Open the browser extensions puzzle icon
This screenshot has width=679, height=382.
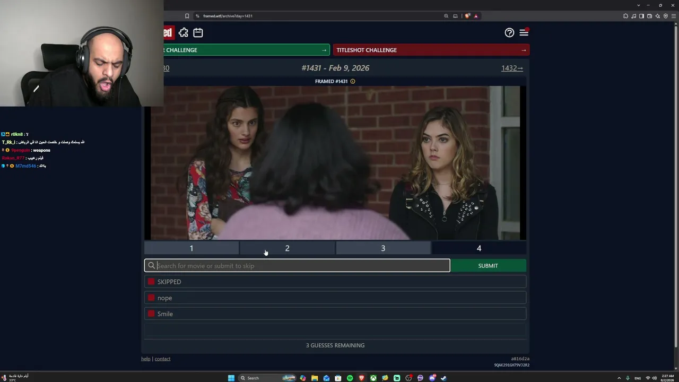click(626, 16)
